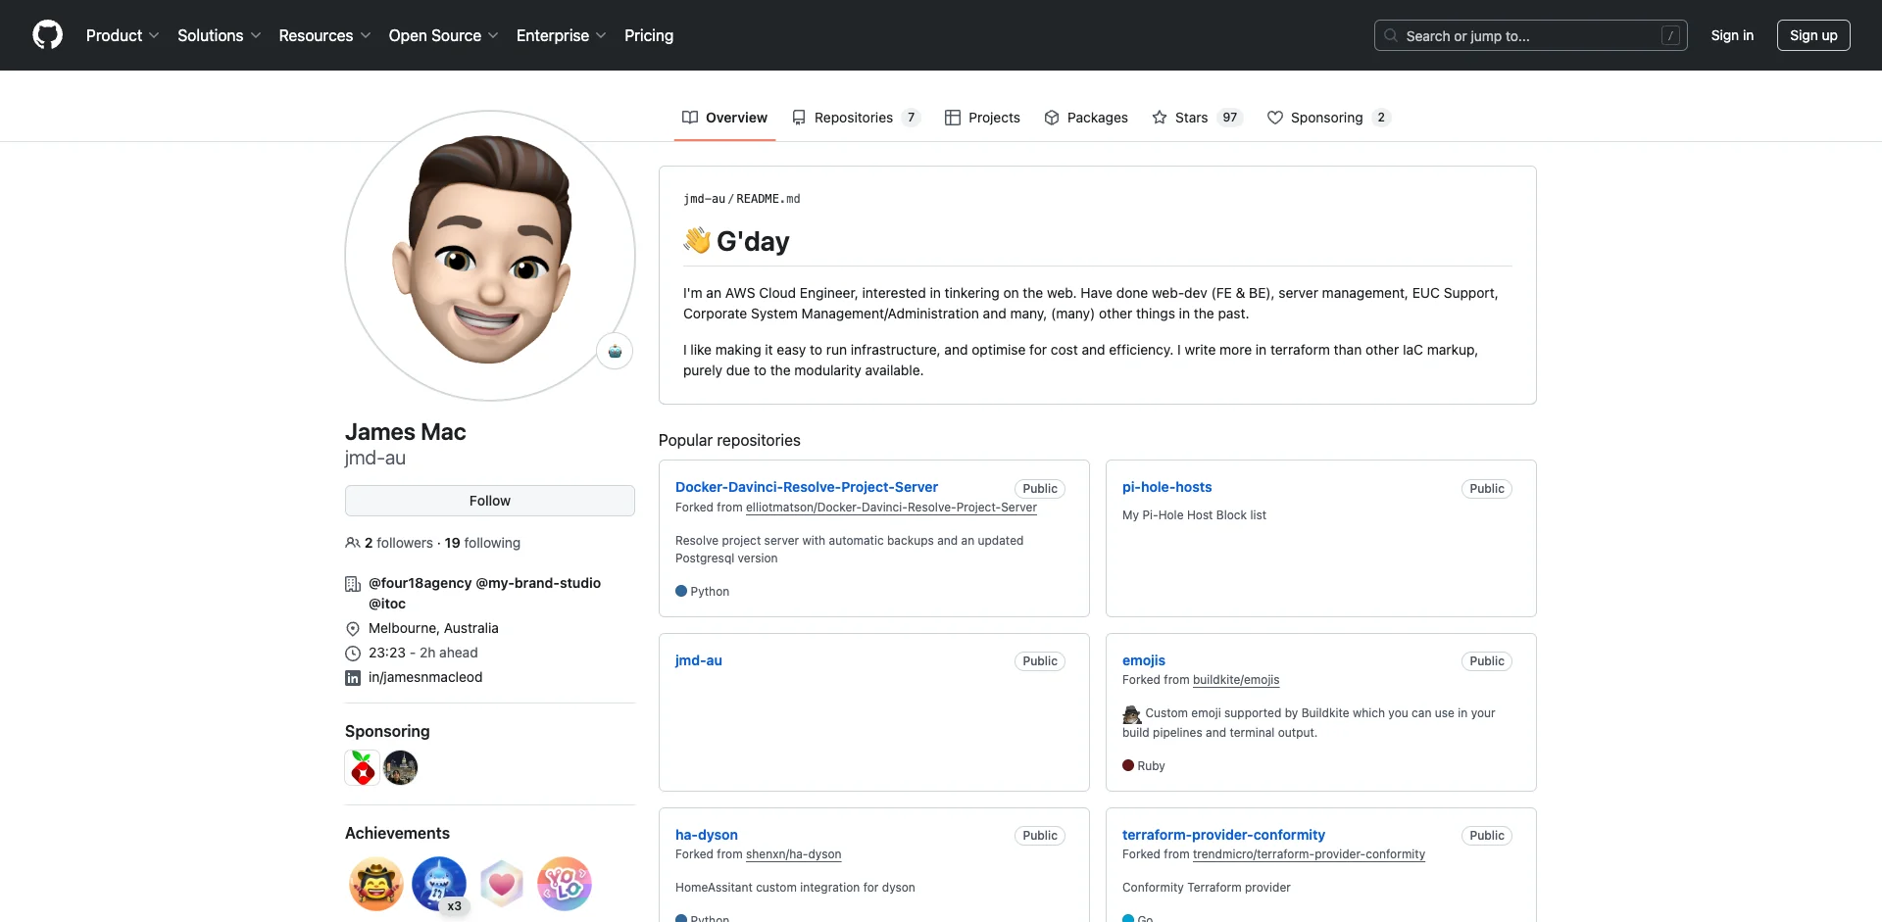Image resolution: width=1882 pixels, height=922 pixels.
Task: Expand the Resources menu
Action: pyautogui.click(x=324, y=35)
